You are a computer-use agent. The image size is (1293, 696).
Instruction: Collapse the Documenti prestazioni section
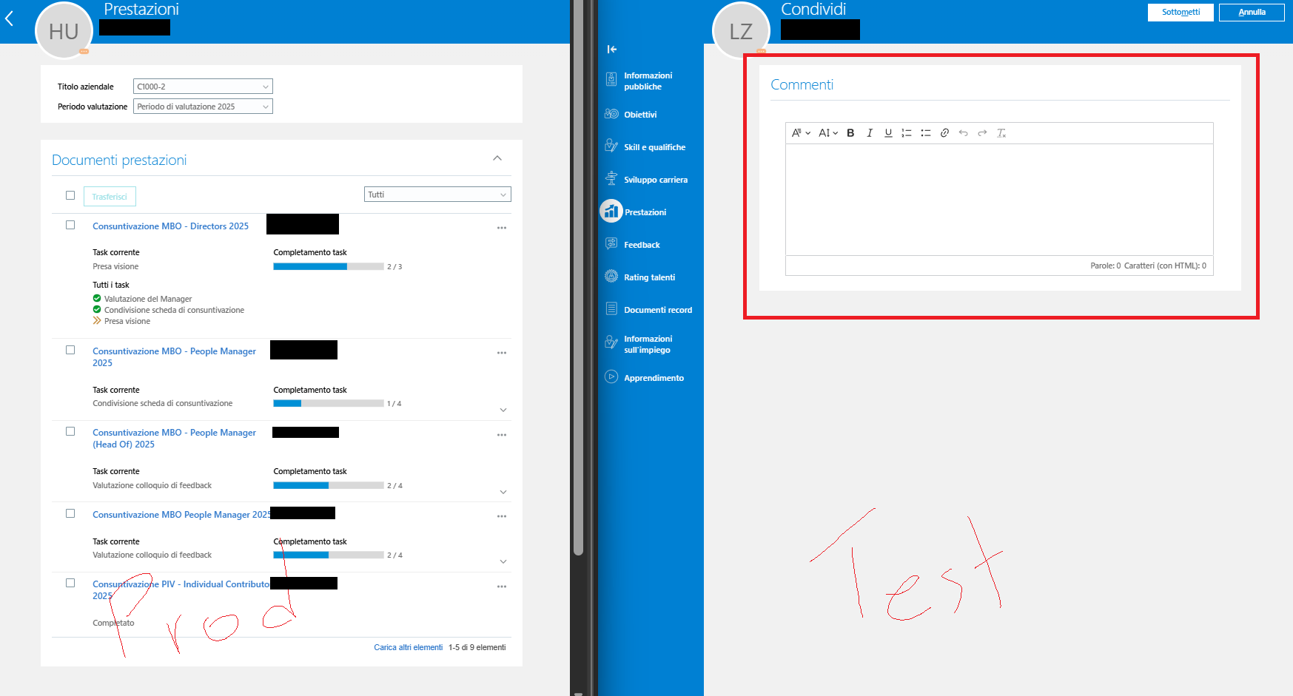(x=497, y=158)
